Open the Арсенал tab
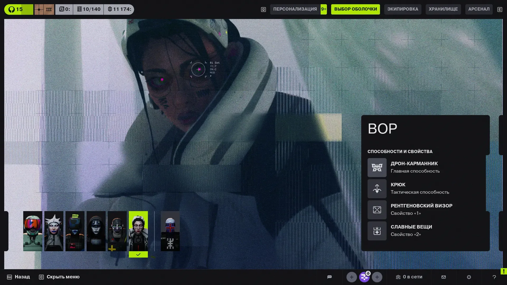 [x=479, y=9]
